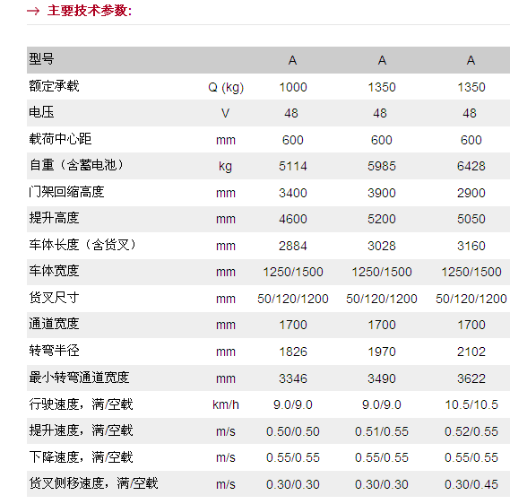Viewport: 510px width, 504px height.
Task: Select the 主要技术参数 heading text
Action: [90, 11]
